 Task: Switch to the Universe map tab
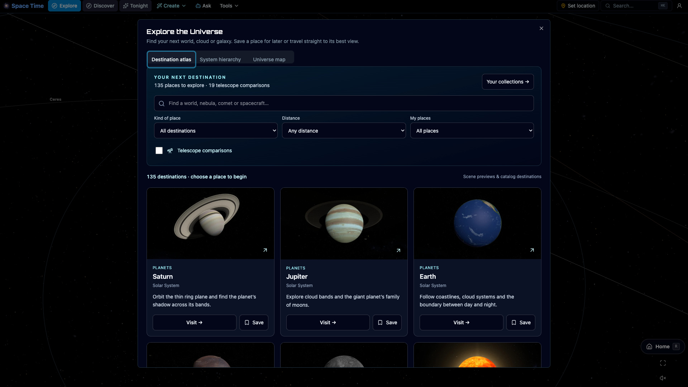269,59
